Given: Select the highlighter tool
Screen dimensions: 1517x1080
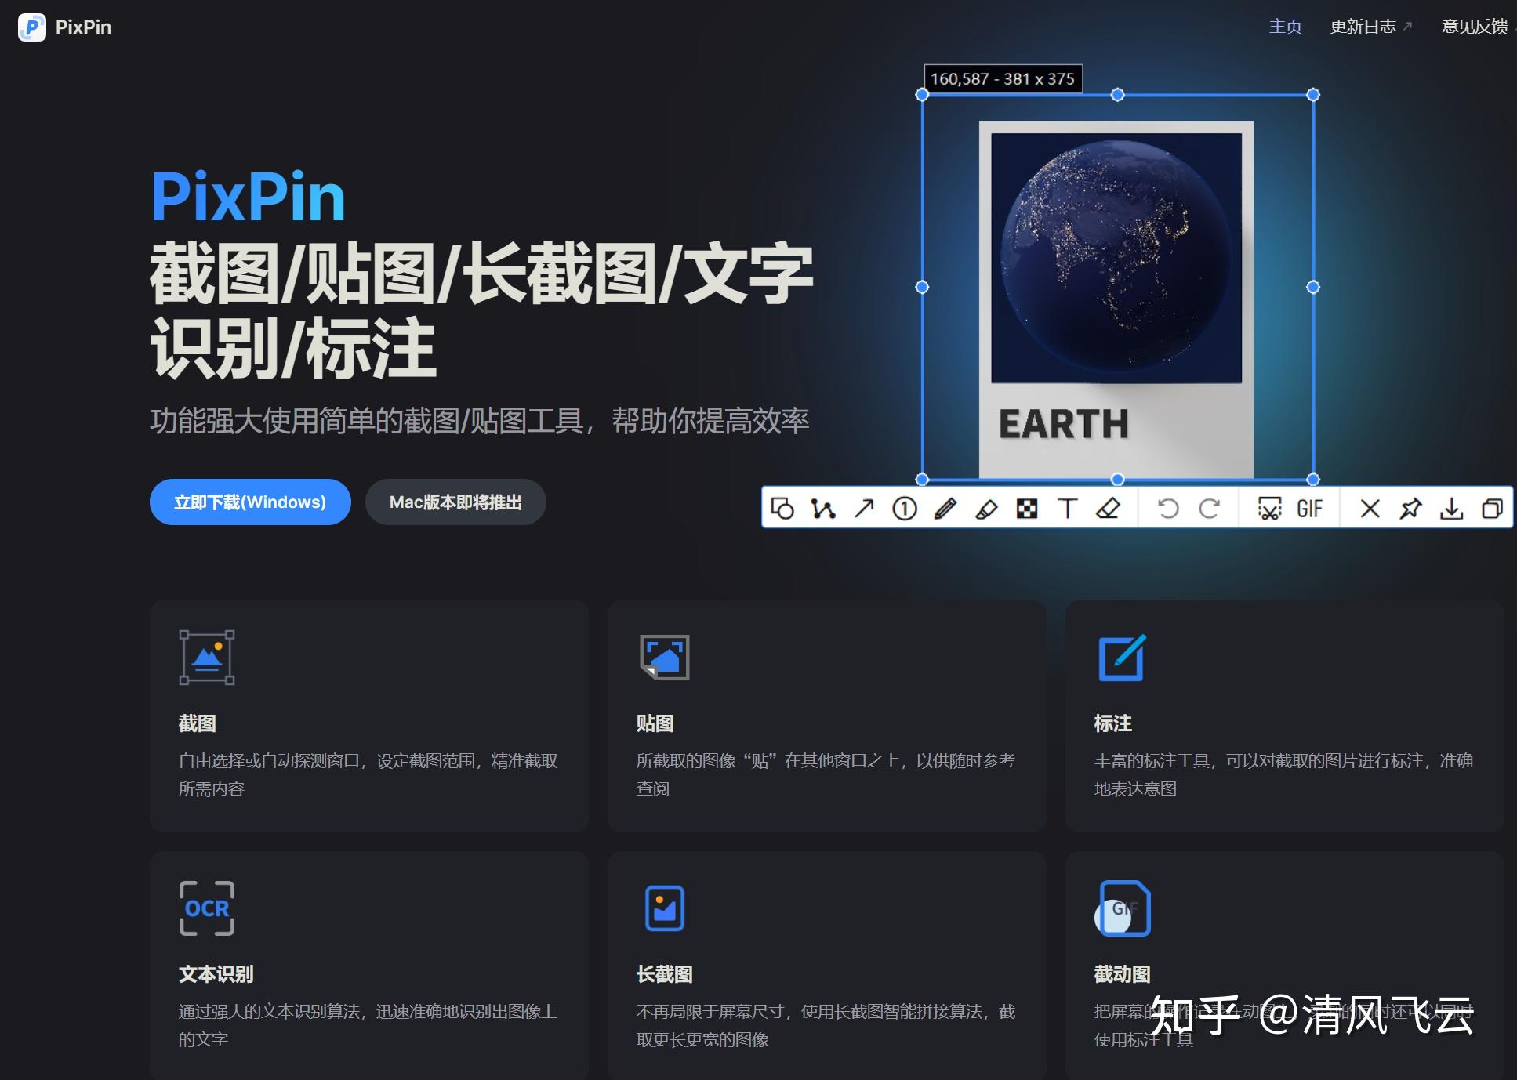Looking at the screenshot, I should [x=986, y=508].
